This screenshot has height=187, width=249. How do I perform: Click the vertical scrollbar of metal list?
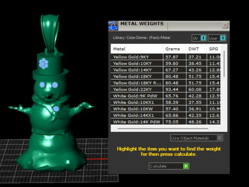224,64
